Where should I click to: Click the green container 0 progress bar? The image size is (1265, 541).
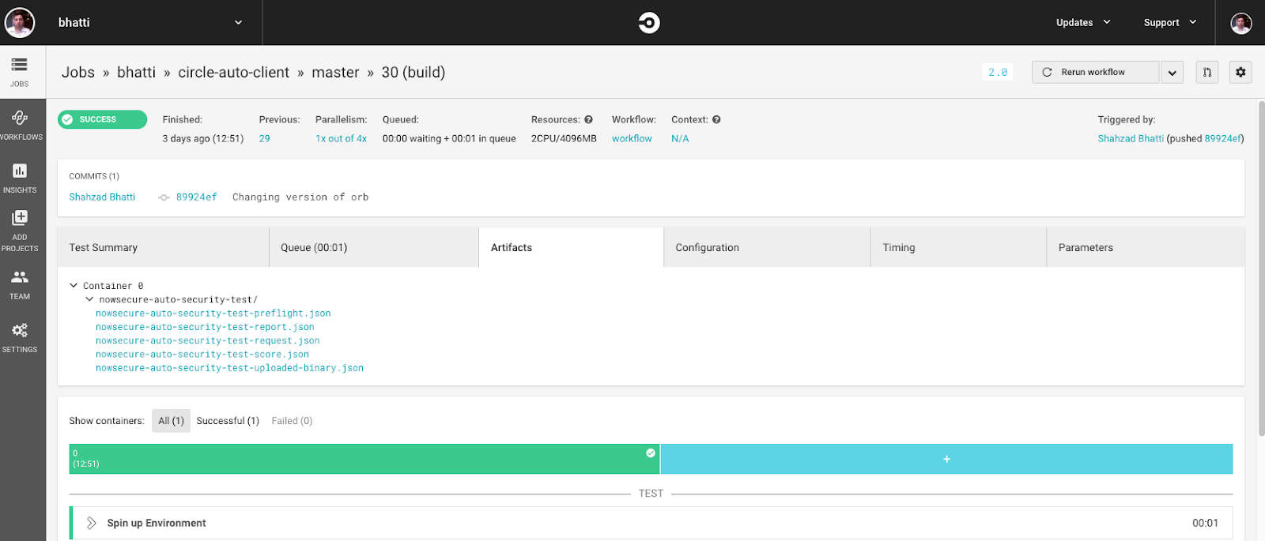[364, 459]
